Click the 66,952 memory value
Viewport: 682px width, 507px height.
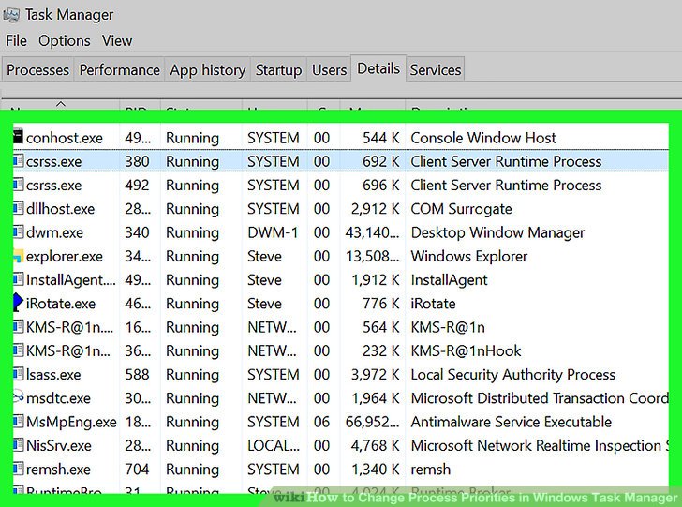[372, 422]
